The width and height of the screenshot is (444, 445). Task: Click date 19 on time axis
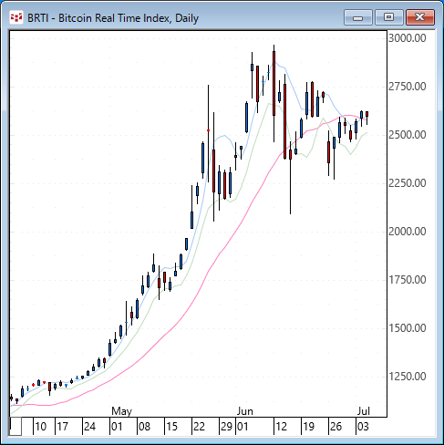308,427
